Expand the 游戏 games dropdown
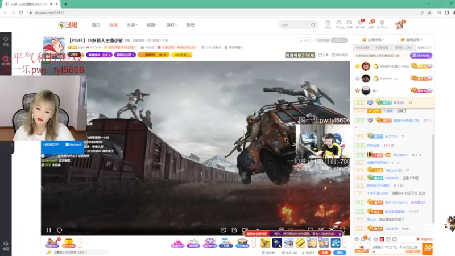Viewport: 455px width, 256px height. 171,25
